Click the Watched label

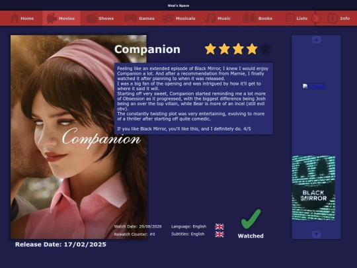point(251,236)
